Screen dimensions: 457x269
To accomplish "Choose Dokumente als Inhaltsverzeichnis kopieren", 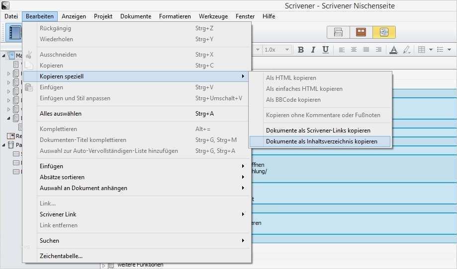I will 321,141.
